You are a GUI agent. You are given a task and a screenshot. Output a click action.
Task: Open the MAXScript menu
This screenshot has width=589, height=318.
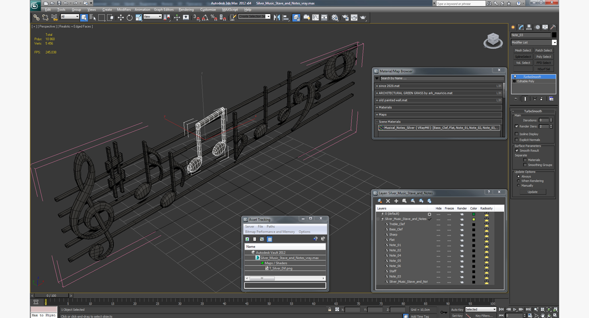(230, 10)
